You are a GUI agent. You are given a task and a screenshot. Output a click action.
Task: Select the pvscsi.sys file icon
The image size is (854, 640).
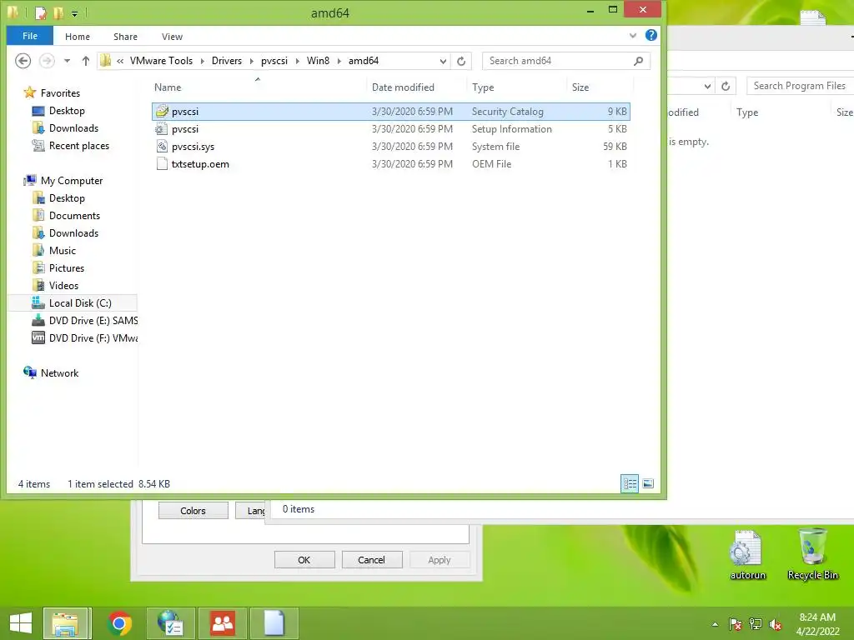click(162, 147)
